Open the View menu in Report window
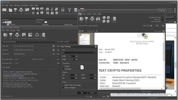Viewport: 178px width, 100px height. [84, 14]
